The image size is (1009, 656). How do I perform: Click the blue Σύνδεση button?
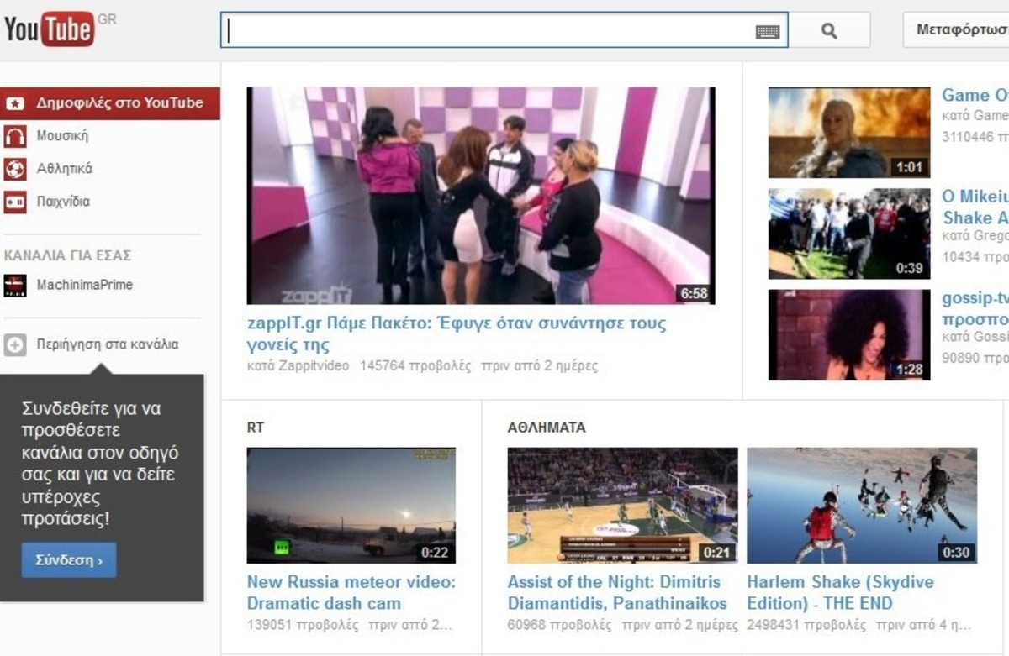[x=69, y=560]
